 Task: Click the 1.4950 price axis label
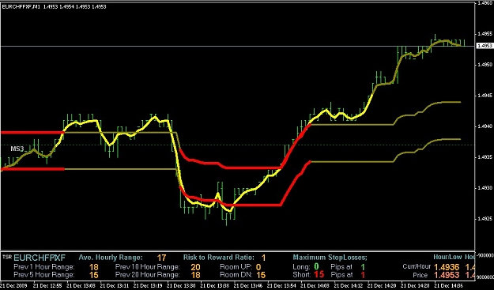(x=485, y=65)
